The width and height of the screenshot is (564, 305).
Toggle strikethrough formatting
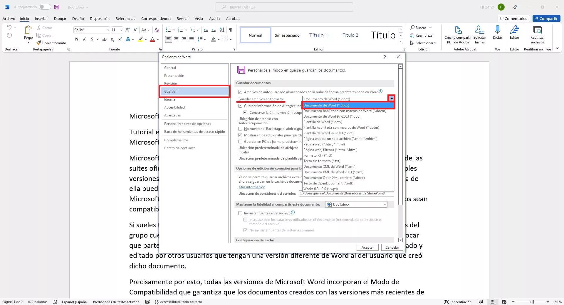pos(104,39)
